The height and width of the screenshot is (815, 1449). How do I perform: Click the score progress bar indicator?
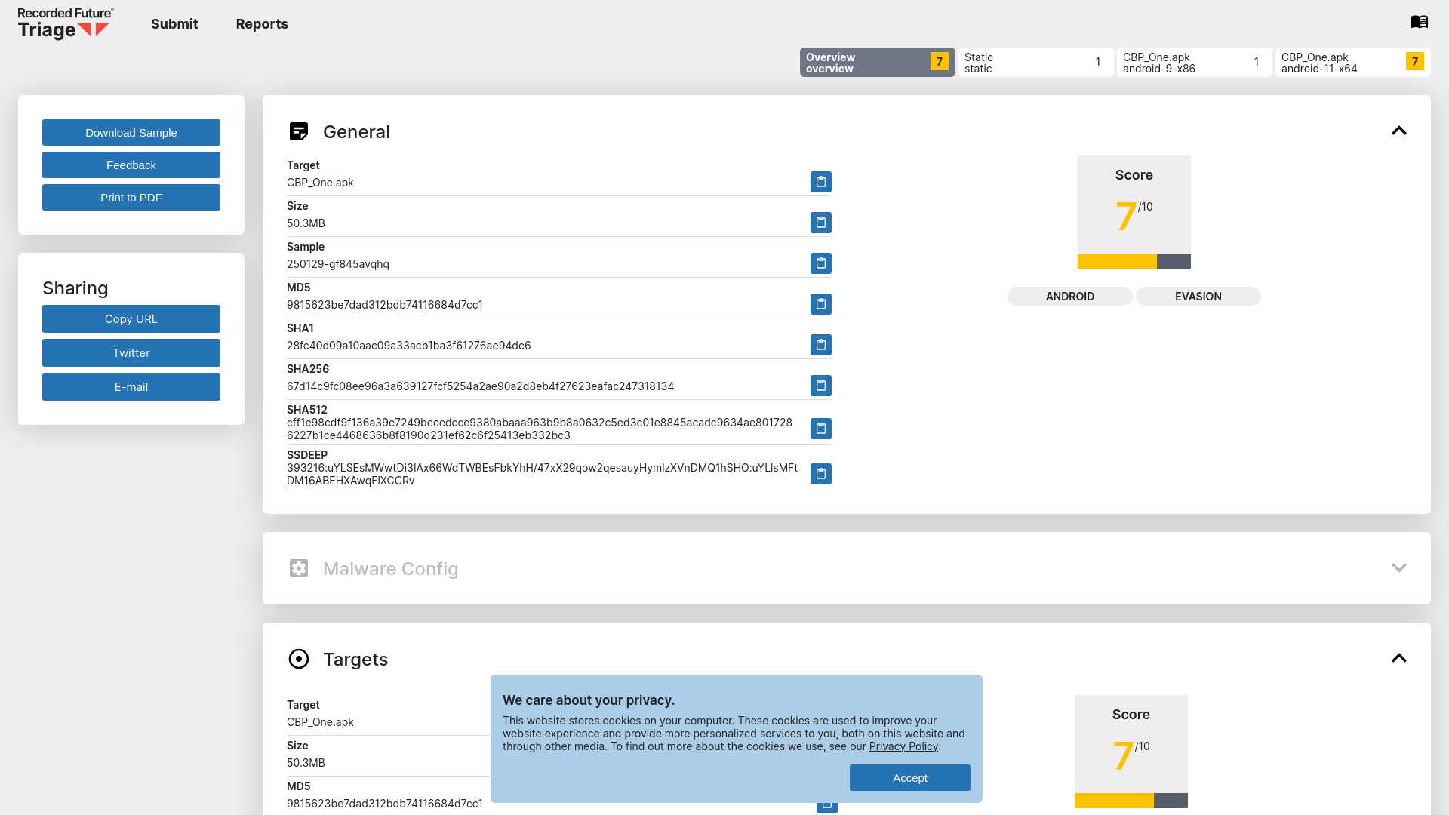(x=1134, y=262)
